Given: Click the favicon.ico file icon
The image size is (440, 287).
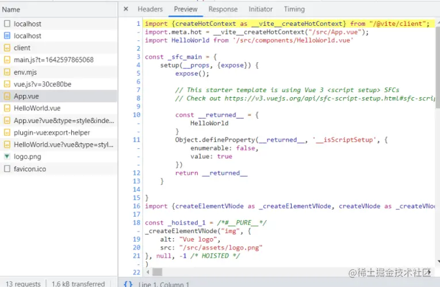Looking at the screenshot, I should [x=7, y=169].
